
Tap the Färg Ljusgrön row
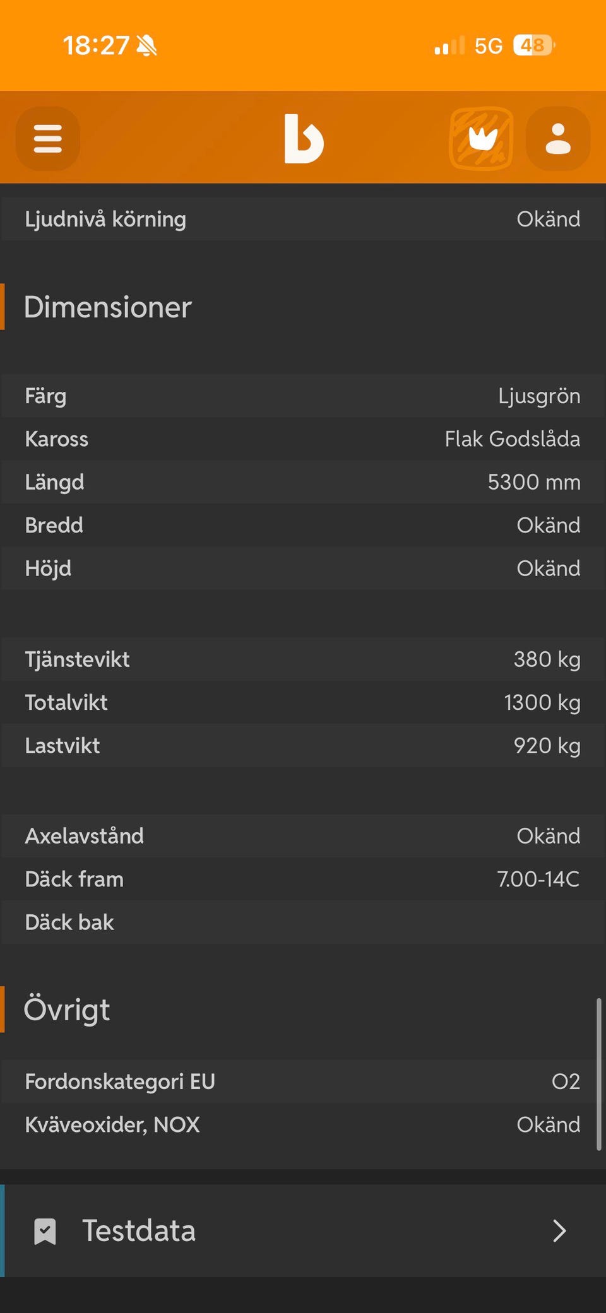[303, 396]
